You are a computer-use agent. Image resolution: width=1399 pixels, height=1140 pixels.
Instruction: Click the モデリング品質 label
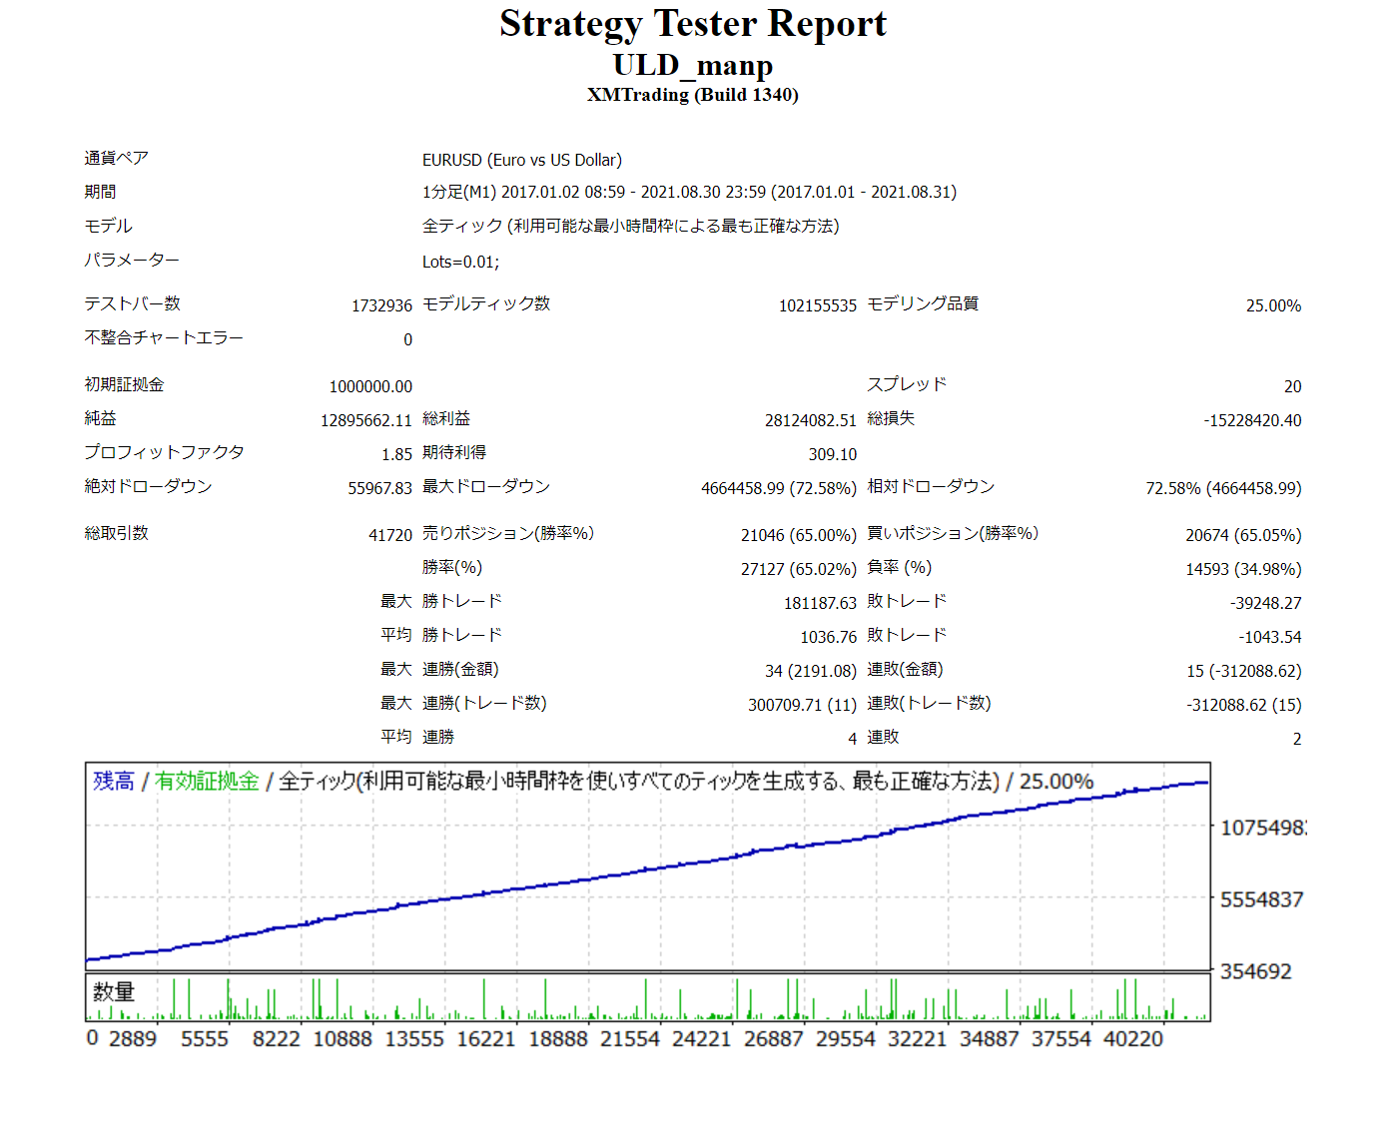(922, 303)
